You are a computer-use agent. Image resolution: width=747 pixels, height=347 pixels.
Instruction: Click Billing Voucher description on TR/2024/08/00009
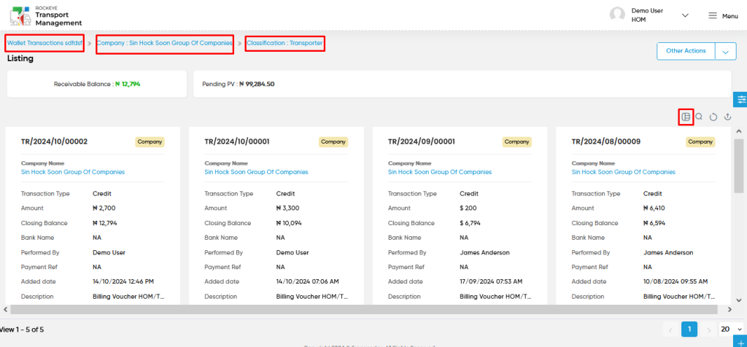click(679, 297)
